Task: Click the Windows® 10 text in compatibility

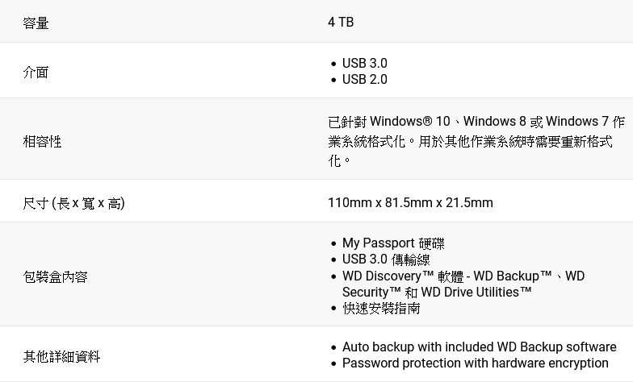Action: click(x=409, y=122)
